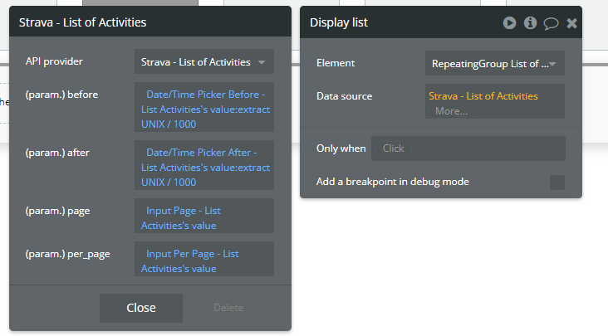Click the play icon in Display list header
Viewport: 608px width, 336px height.
pyautogui.click(x=509, y=22)
